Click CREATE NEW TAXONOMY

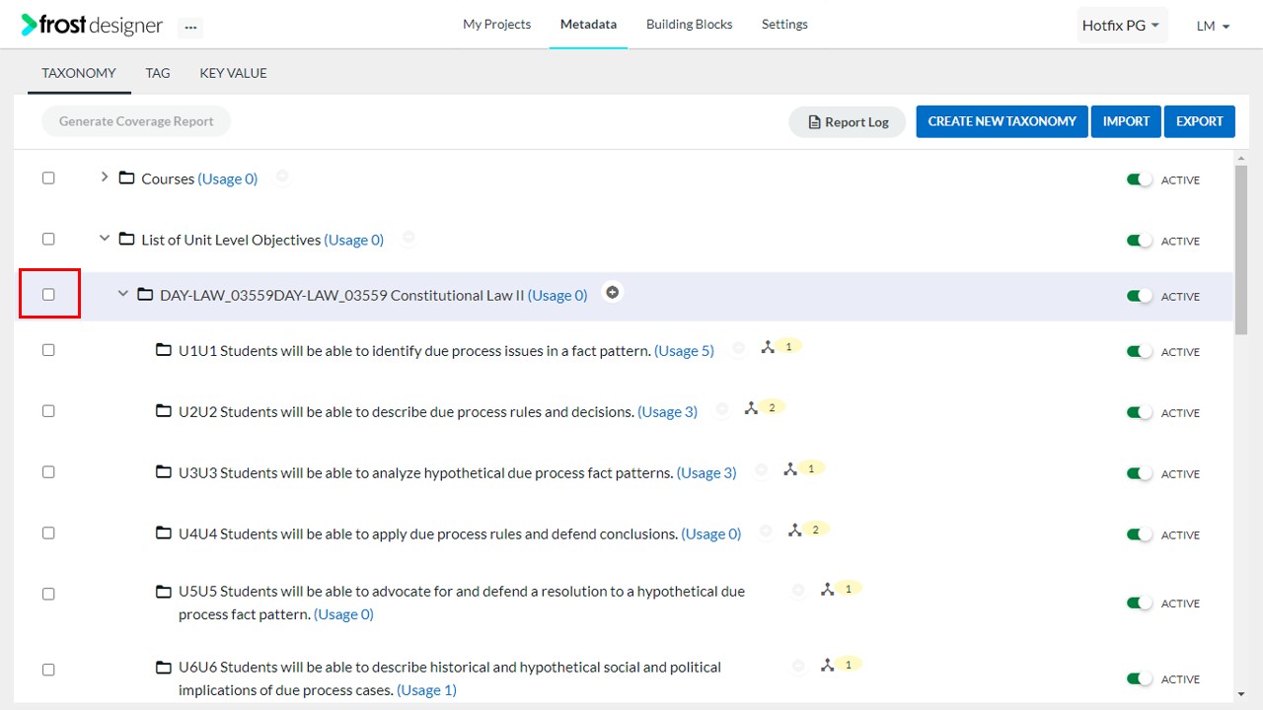1002,121
